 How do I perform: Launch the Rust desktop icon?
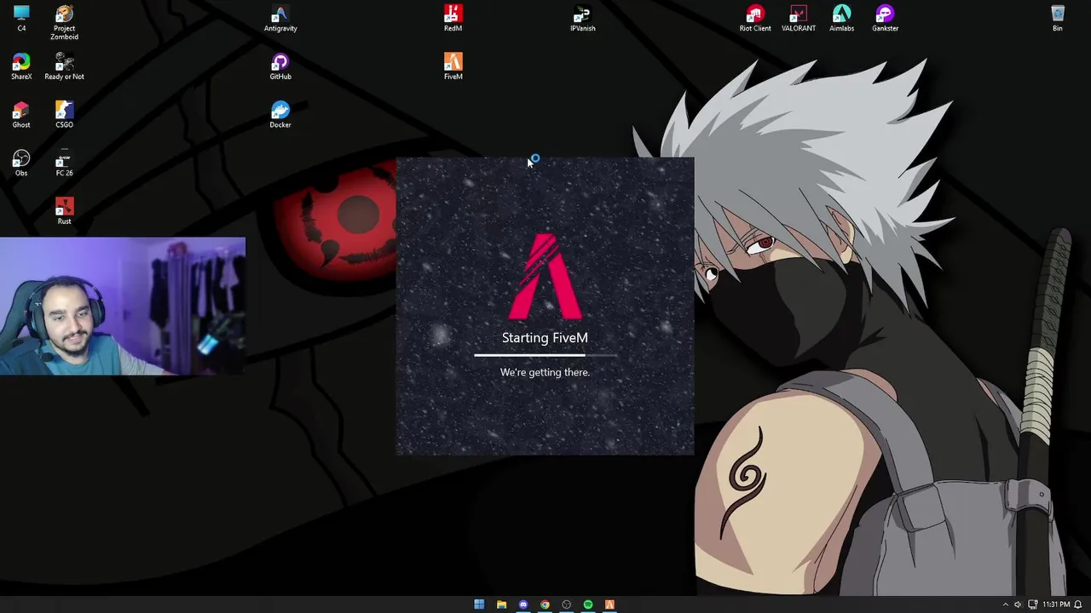(x=64, y=211)
